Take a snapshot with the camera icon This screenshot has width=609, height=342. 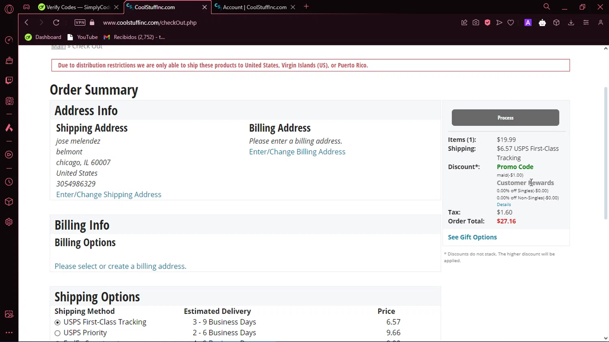pyautogui.click(x=476, y=23)
